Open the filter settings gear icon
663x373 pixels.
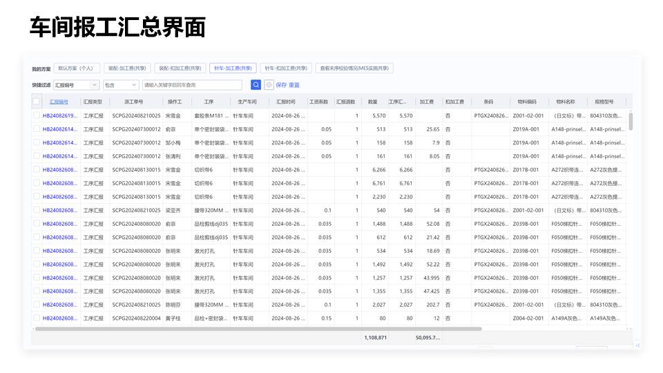[269, 85]
